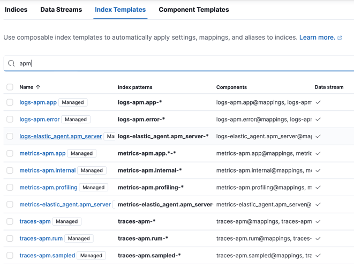Sort by the Name column arrow
Viewport: 354px width, 268px height.
tap(38, 87)
